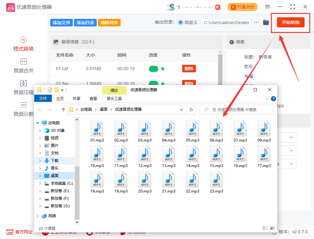Open the 音乐工具 ribbon tab
The width and height of the screenshot is (314, 239).
(x=114, y=98)
